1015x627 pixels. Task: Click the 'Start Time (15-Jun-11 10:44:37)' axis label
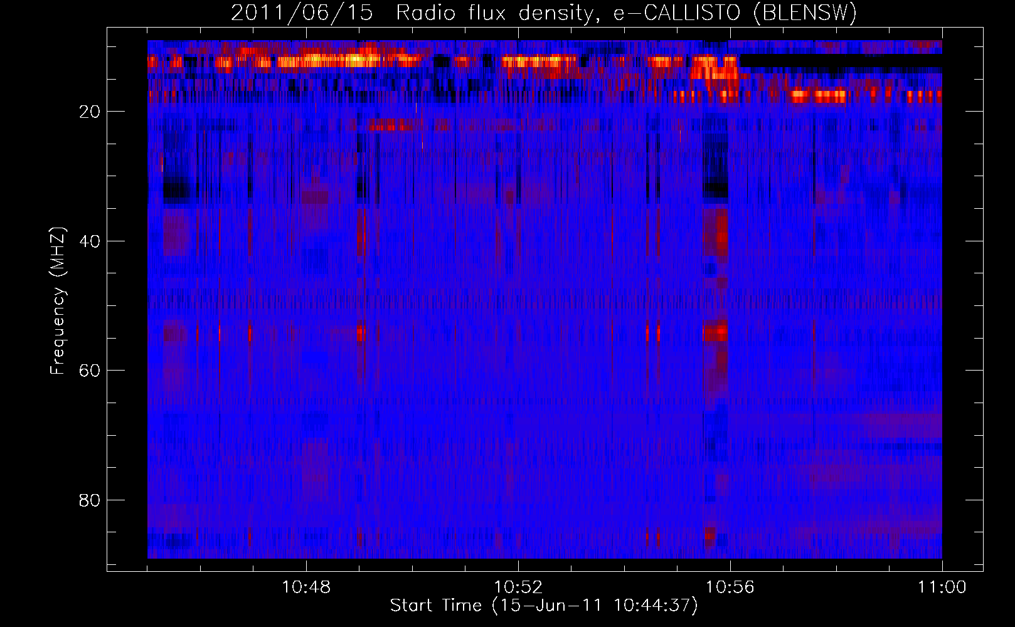(x=544, y=606)
